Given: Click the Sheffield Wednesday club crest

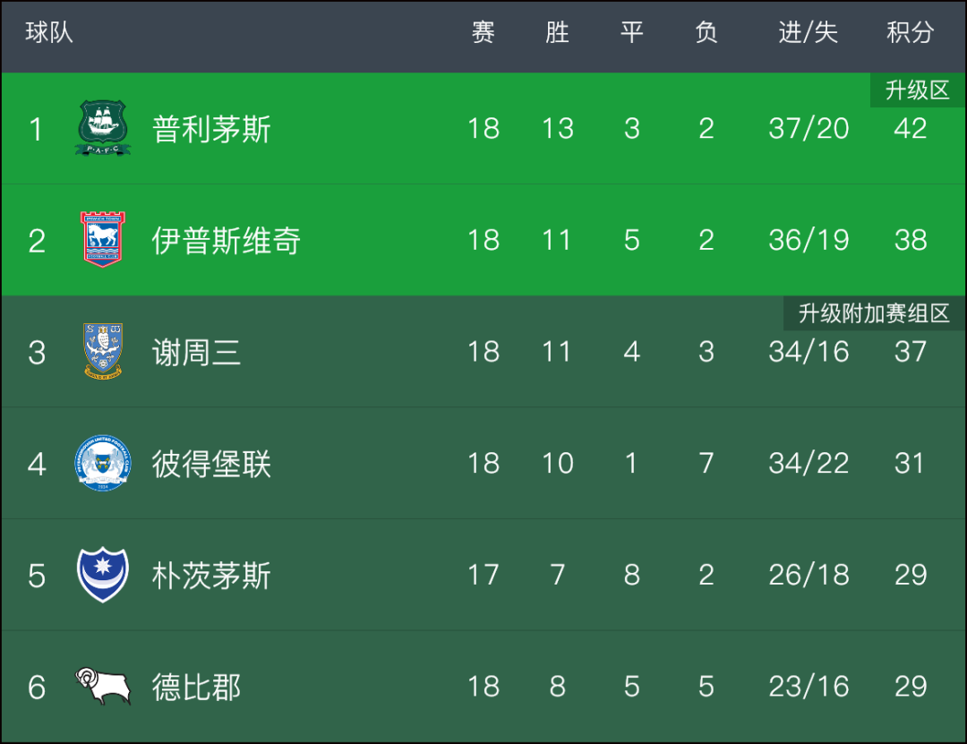Looking at the screenshot, I should point(103,351).
